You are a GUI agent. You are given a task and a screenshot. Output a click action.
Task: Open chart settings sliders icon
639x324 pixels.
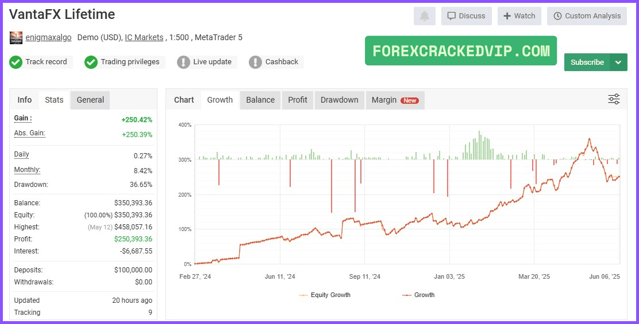[614, 99]
